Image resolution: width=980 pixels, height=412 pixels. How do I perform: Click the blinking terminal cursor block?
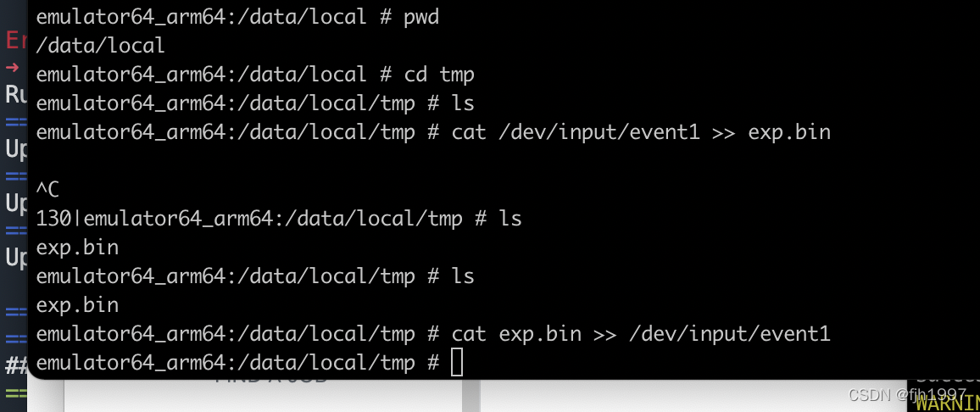[x=457, y=363]
